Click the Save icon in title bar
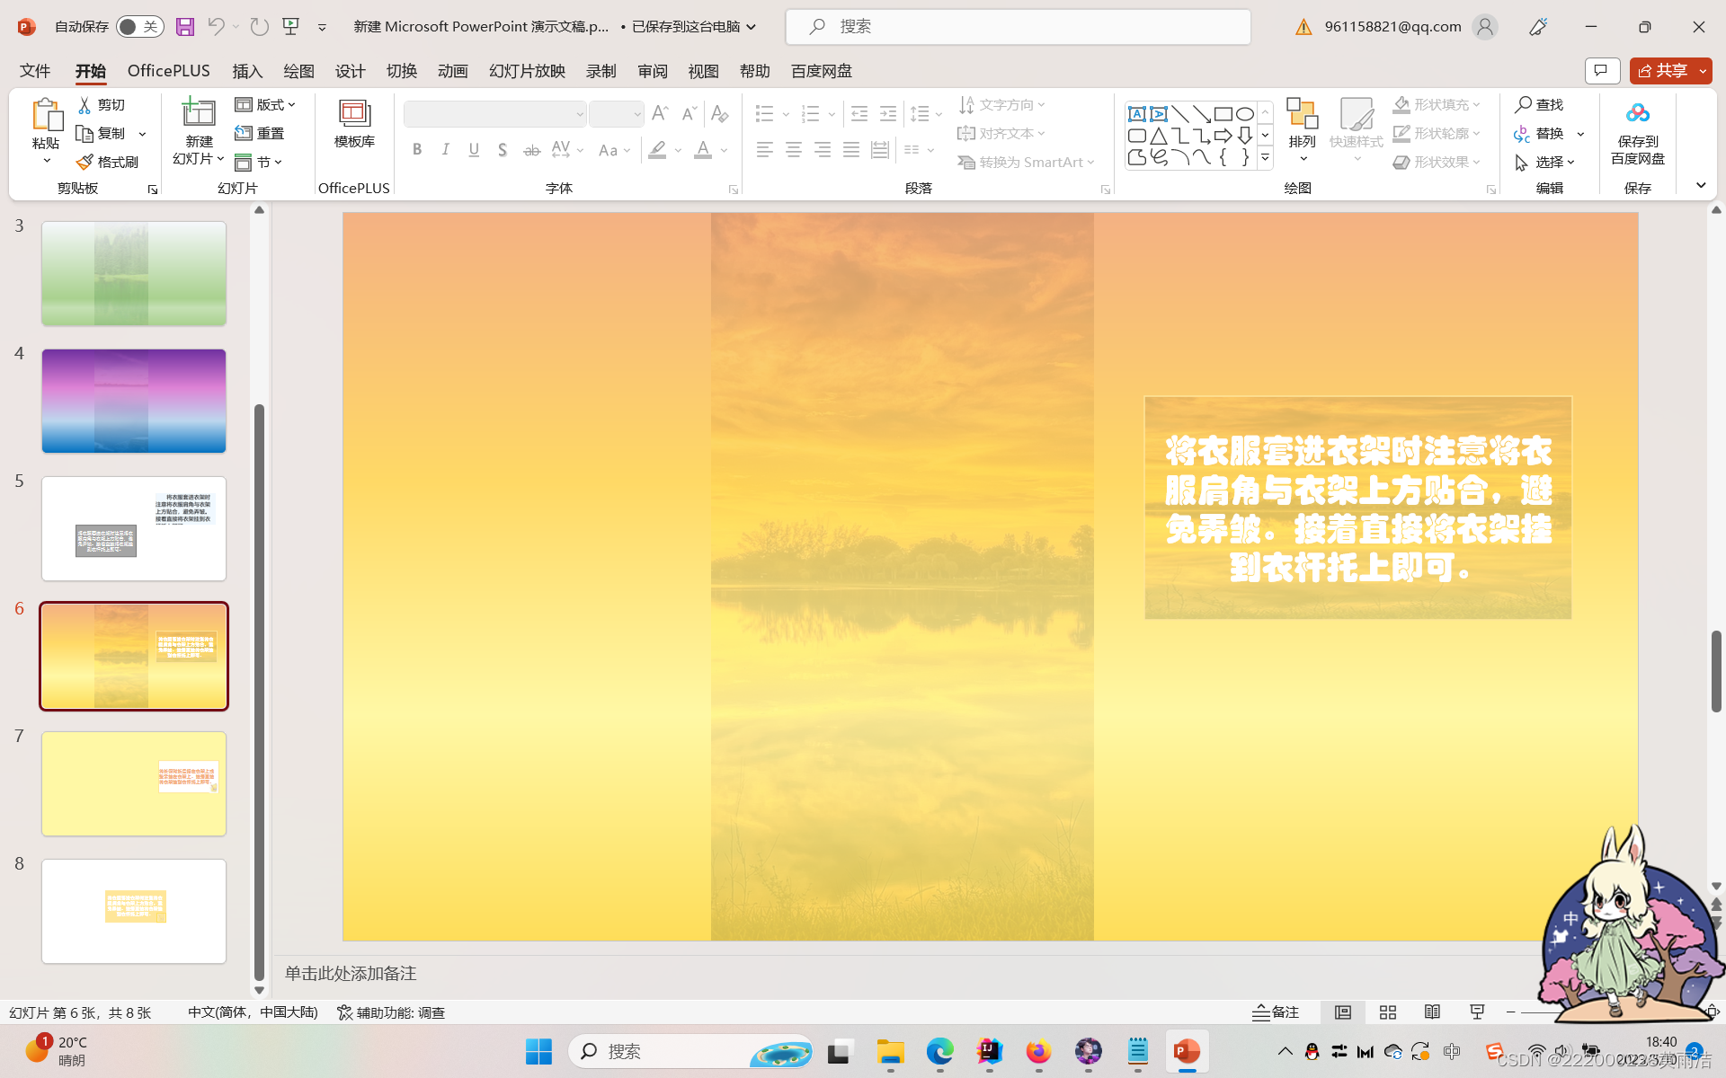 tap(184, 27)
